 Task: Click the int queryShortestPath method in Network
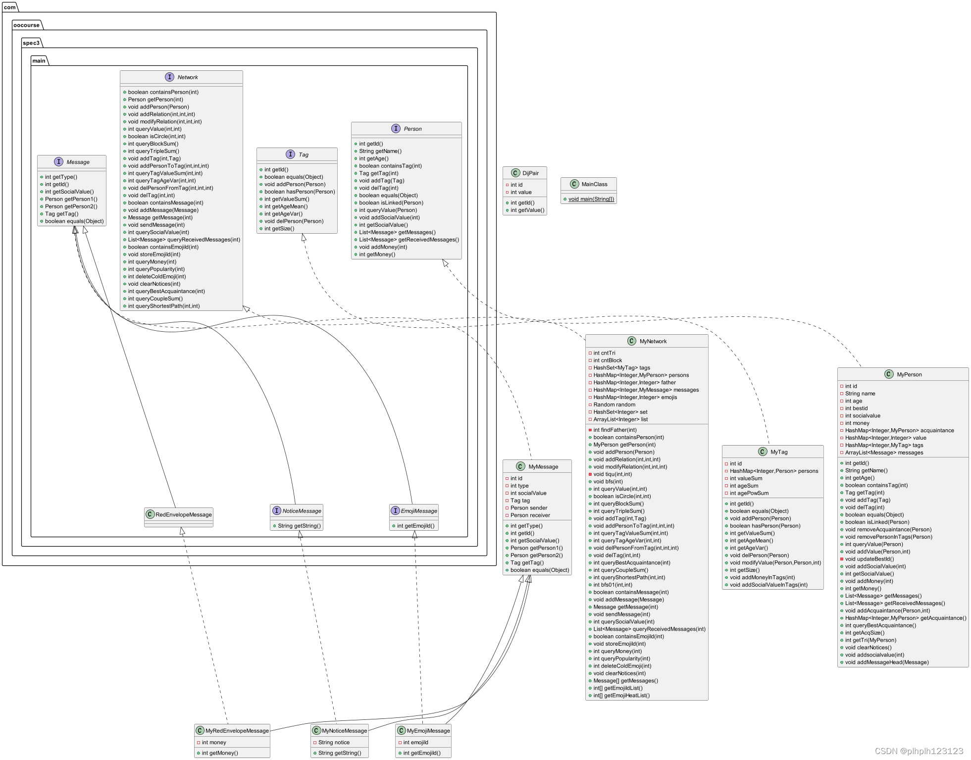(x=163, y=306)
